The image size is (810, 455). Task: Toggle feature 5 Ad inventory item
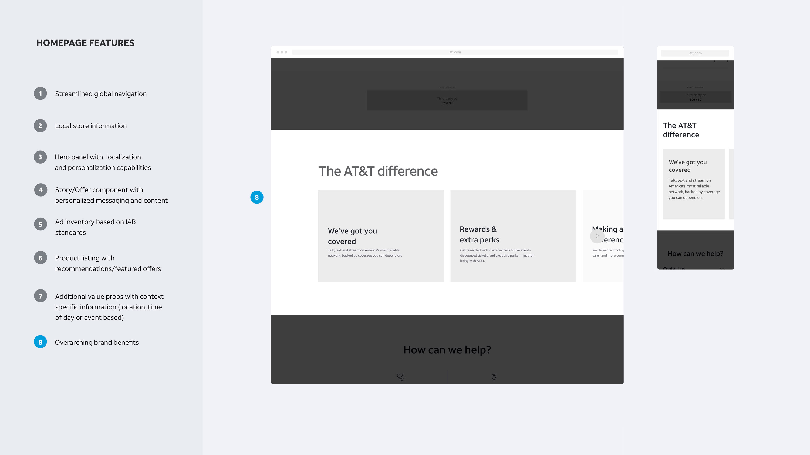[40, 223]
